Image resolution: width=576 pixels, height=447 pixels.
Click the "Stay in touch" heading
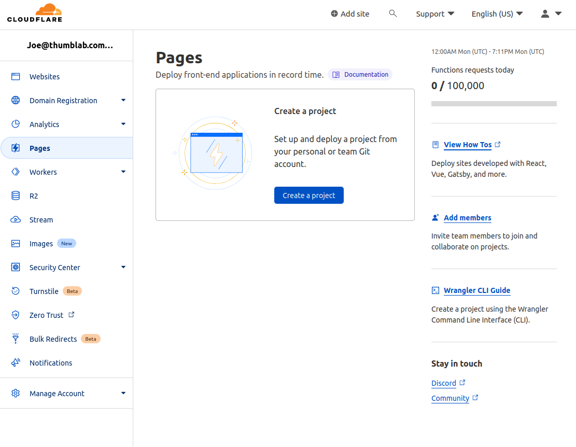coord(457,364)
